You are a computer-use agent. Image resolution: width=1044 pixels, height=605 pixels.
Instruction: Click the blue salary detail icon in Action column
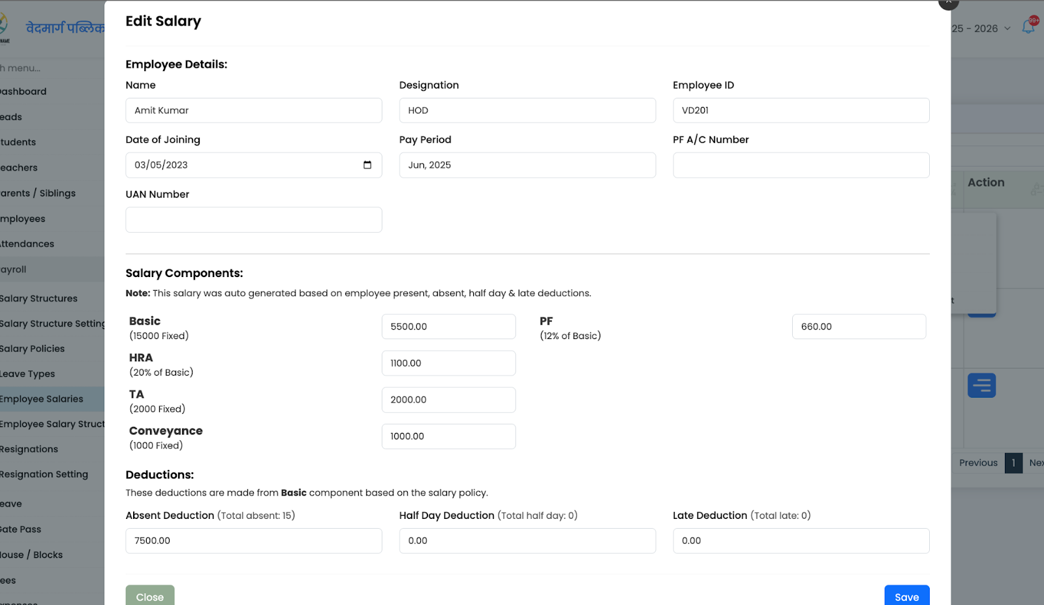981,385
